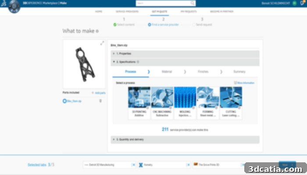The image size is (307, 175).
Task: Click the bike stem part thumbnail
Action: pos(84,64)
